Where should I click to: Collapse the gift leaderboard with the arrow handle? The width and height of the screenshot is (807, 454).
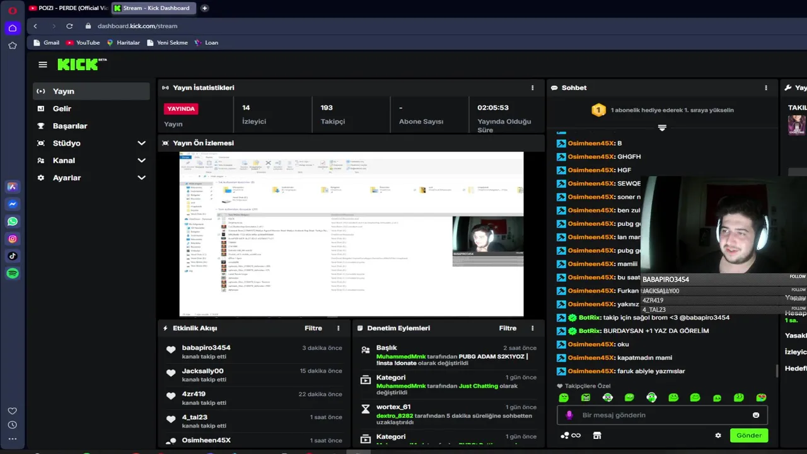[x=662, y=127]
